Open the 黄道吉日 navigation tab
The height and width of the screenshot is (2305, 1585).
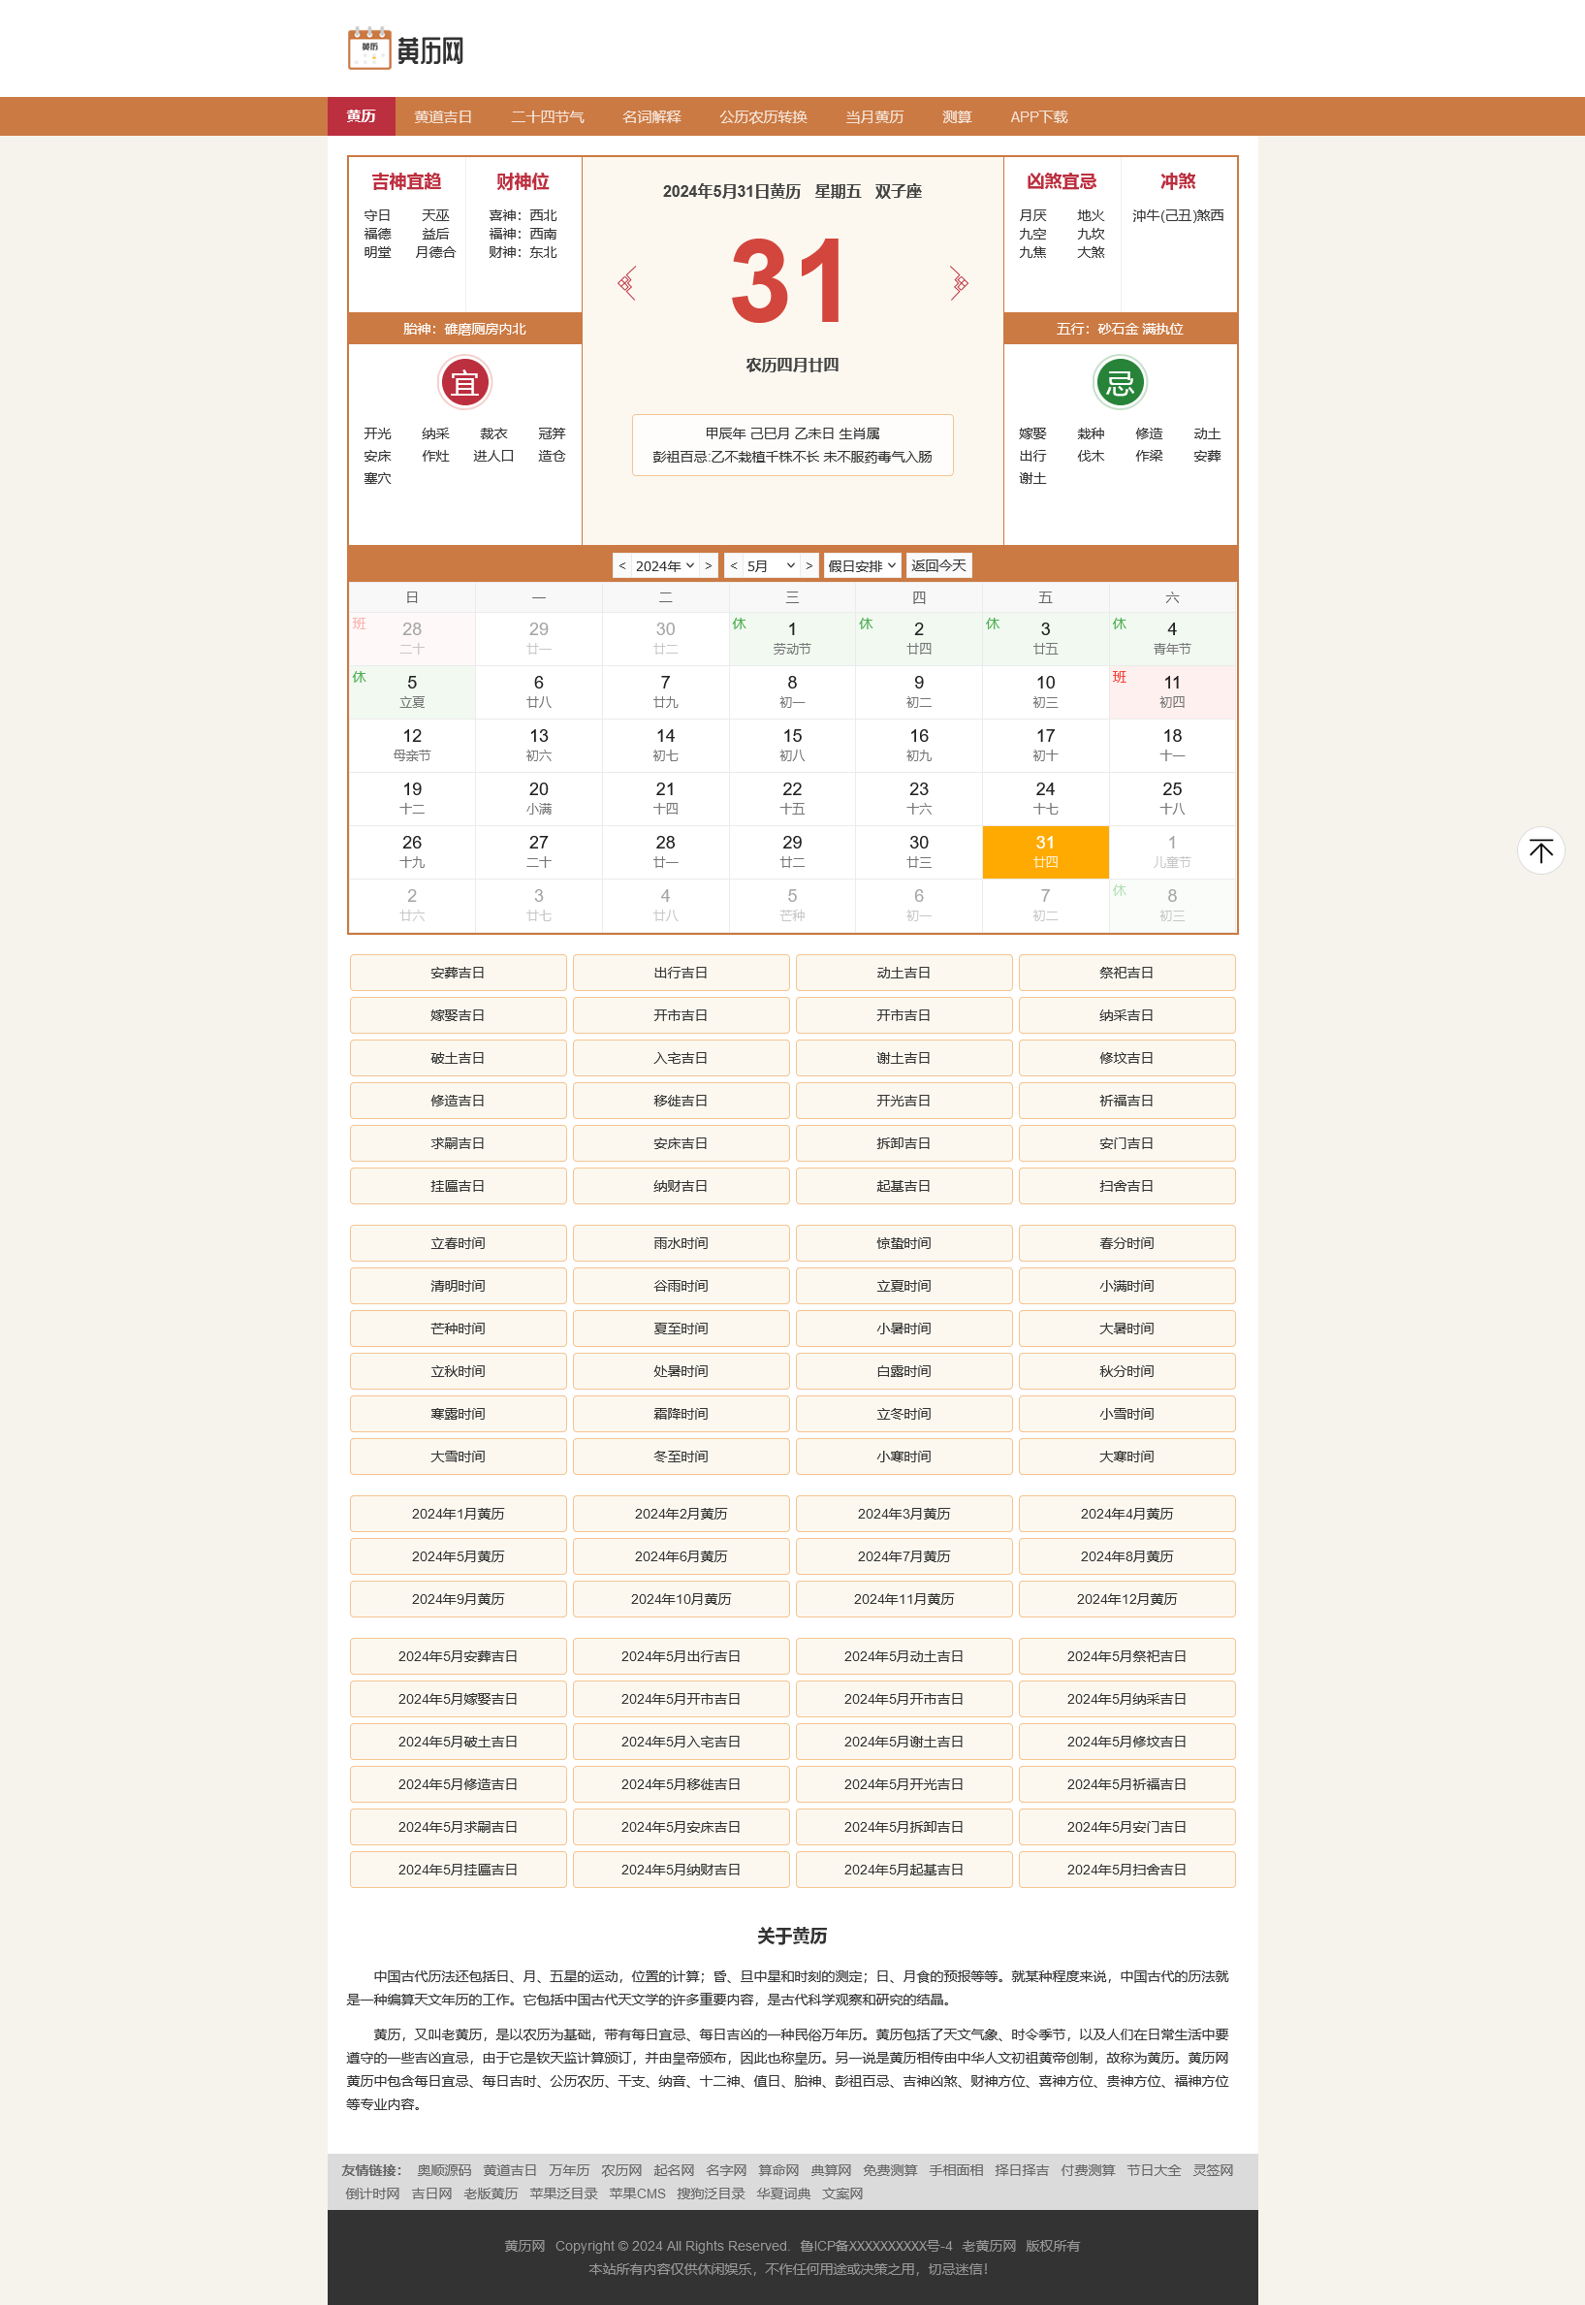coord(443,117)
